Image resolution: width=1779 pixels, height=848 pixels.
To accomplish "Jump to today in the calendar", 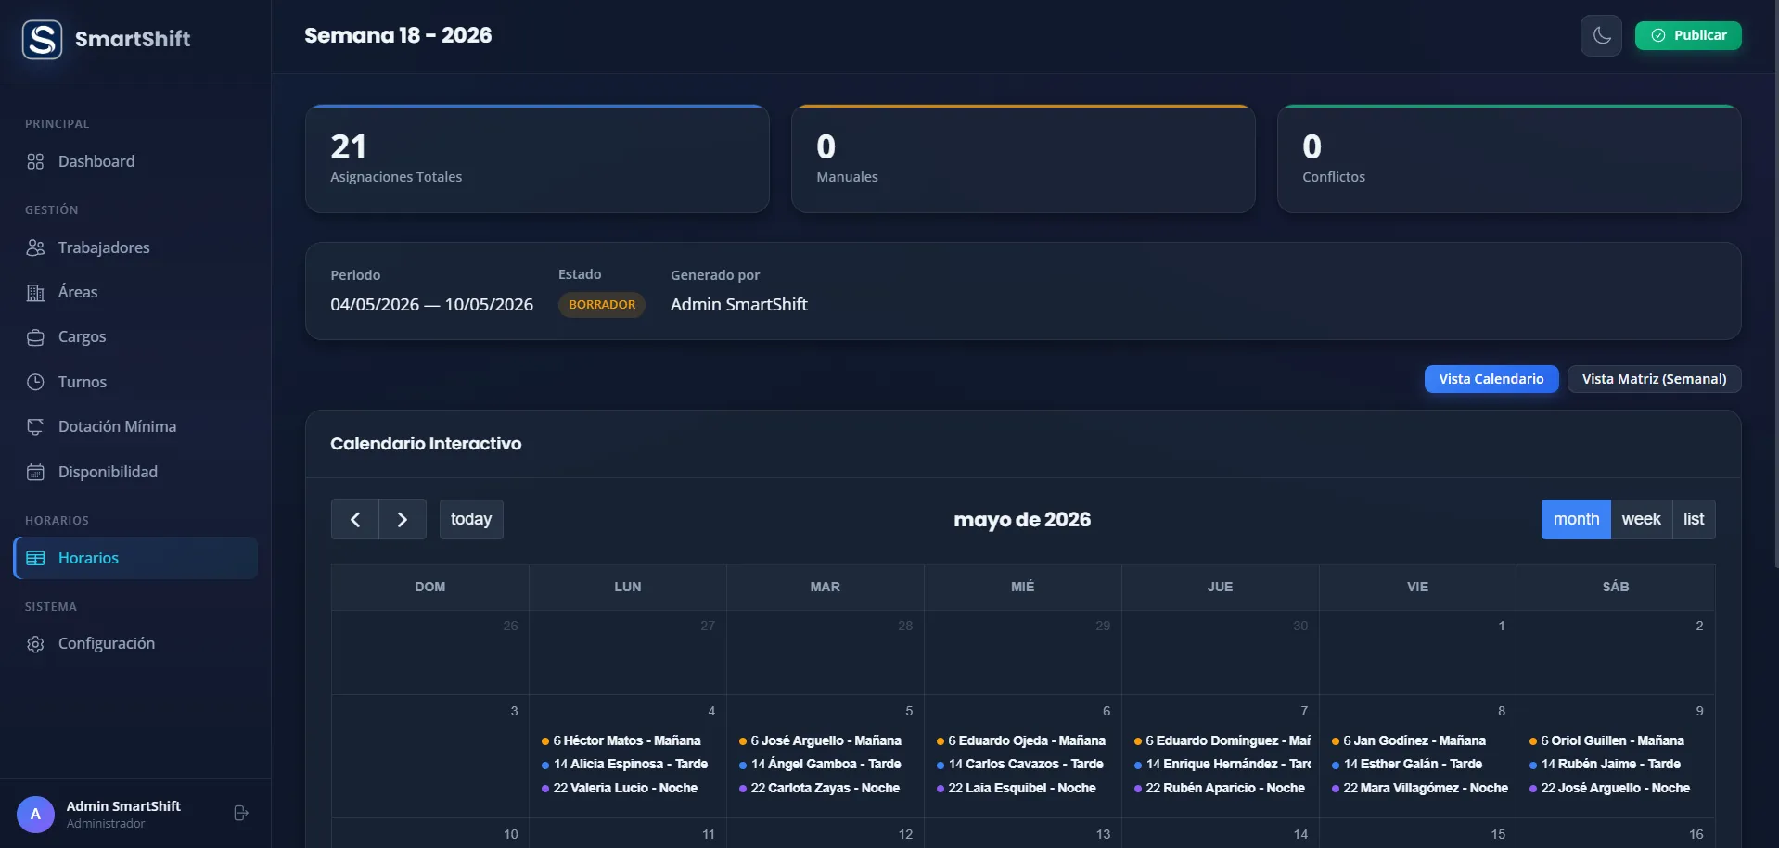I will pyautogui.click(x=471, y=519).
